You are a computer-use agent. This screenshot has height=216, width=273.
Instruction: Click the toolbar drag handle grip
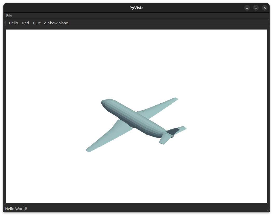[6, 23]
